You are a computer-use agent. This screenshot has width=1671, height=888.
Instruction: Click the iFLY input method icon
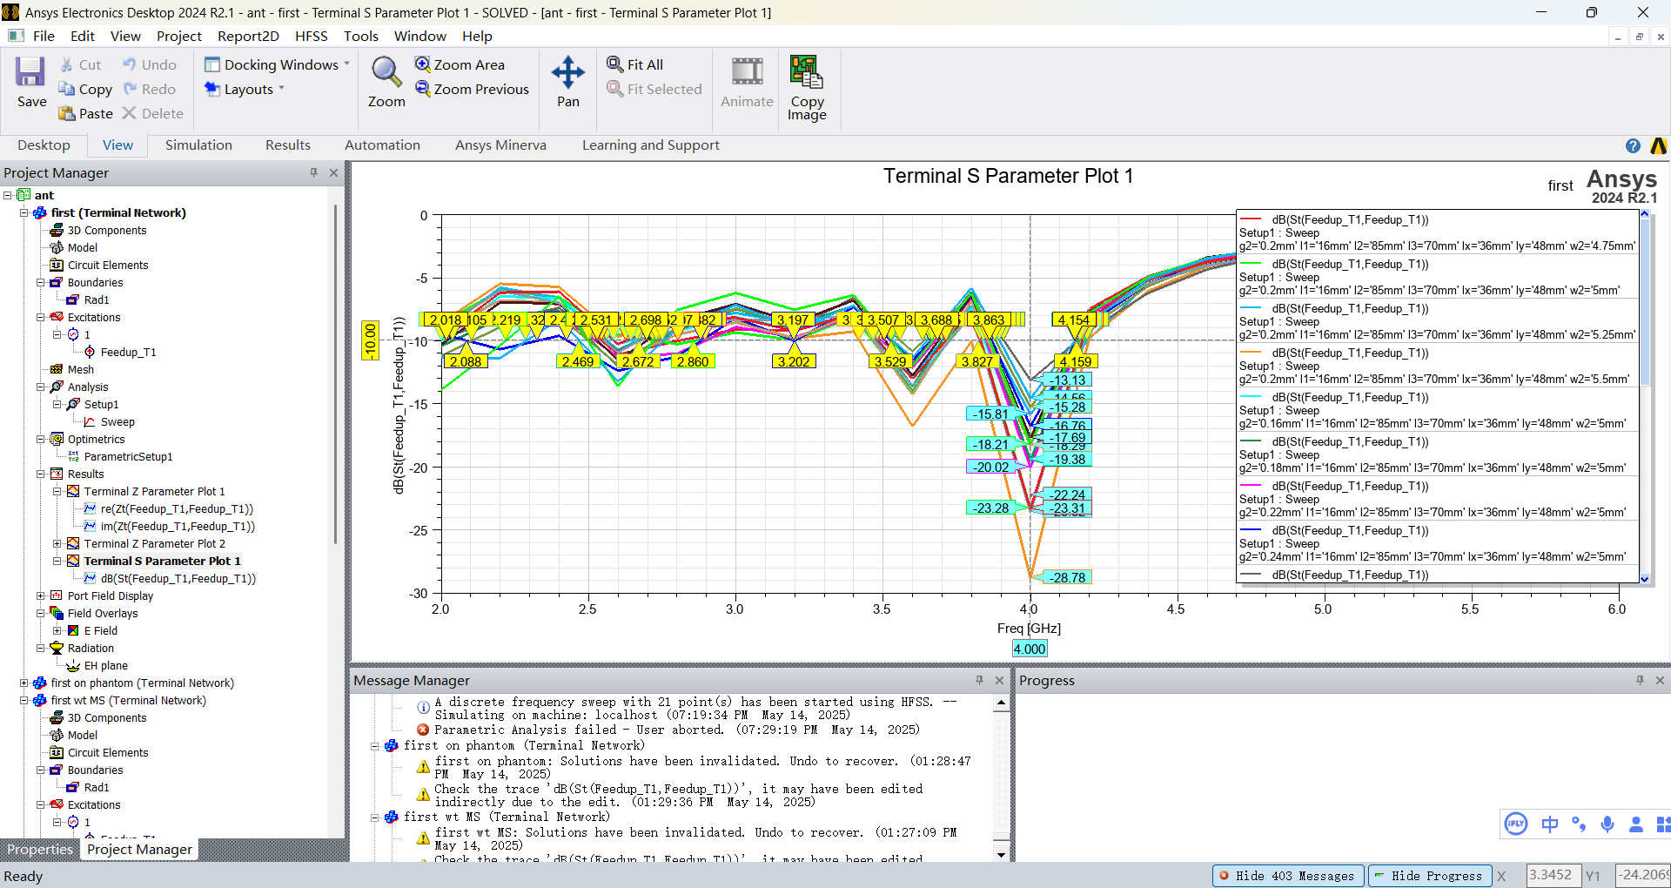pyautogui.click(x=1516, y=824)
